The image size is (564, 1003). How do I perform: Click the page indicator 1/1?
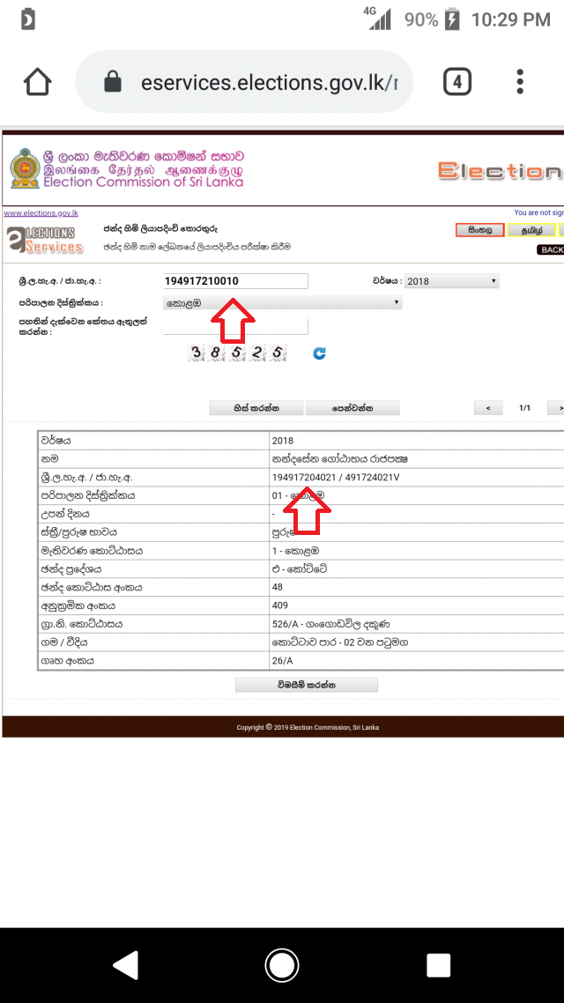click(x=525, y=408)
